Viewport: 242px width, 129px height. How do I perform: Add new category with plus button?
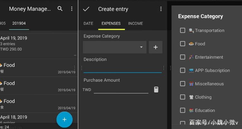point(156,47)
